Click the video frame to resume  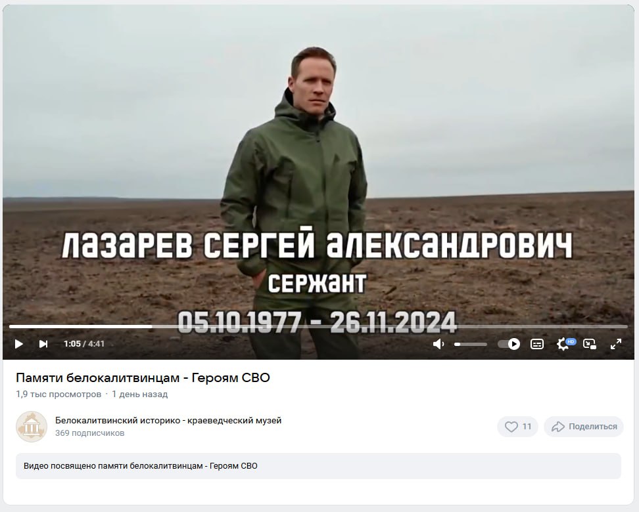point(318,163)
